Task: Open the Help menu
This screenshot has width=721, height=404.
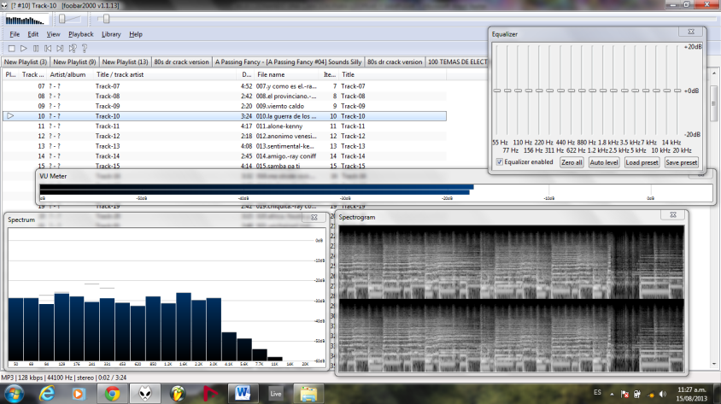Action: (136, 34)
